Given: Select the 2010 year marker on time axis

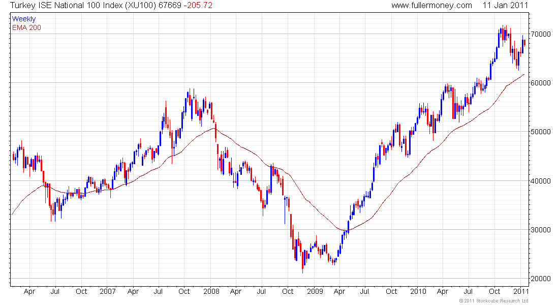Looking at the screenshot, I should (418, 291).
